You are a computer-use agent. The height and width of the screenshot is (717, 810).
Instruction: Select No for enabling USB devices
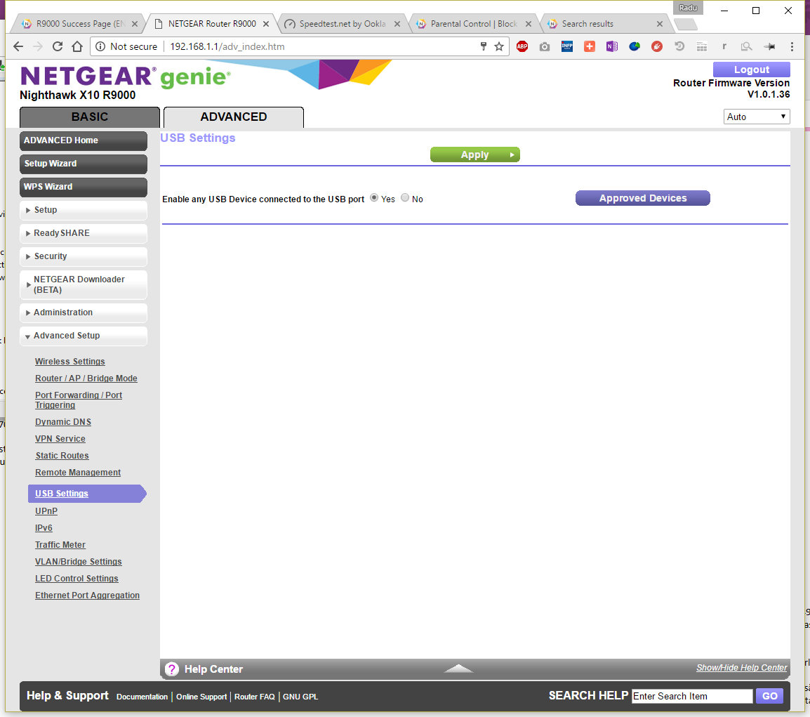pyautogui.click(x=405, y=198)
